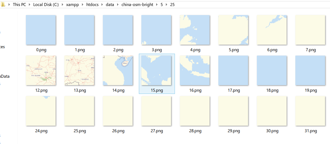Screen dimensions: 330x144
Task: Select the 0.png file label
Action: tap(41, 50)
